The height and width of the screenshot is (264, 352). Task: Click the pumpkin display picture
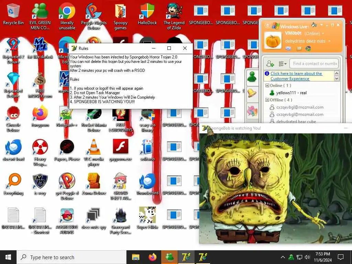pos(273,41)
